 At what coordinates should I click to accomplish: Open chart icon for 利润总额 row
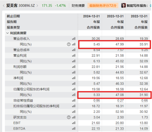74,67
